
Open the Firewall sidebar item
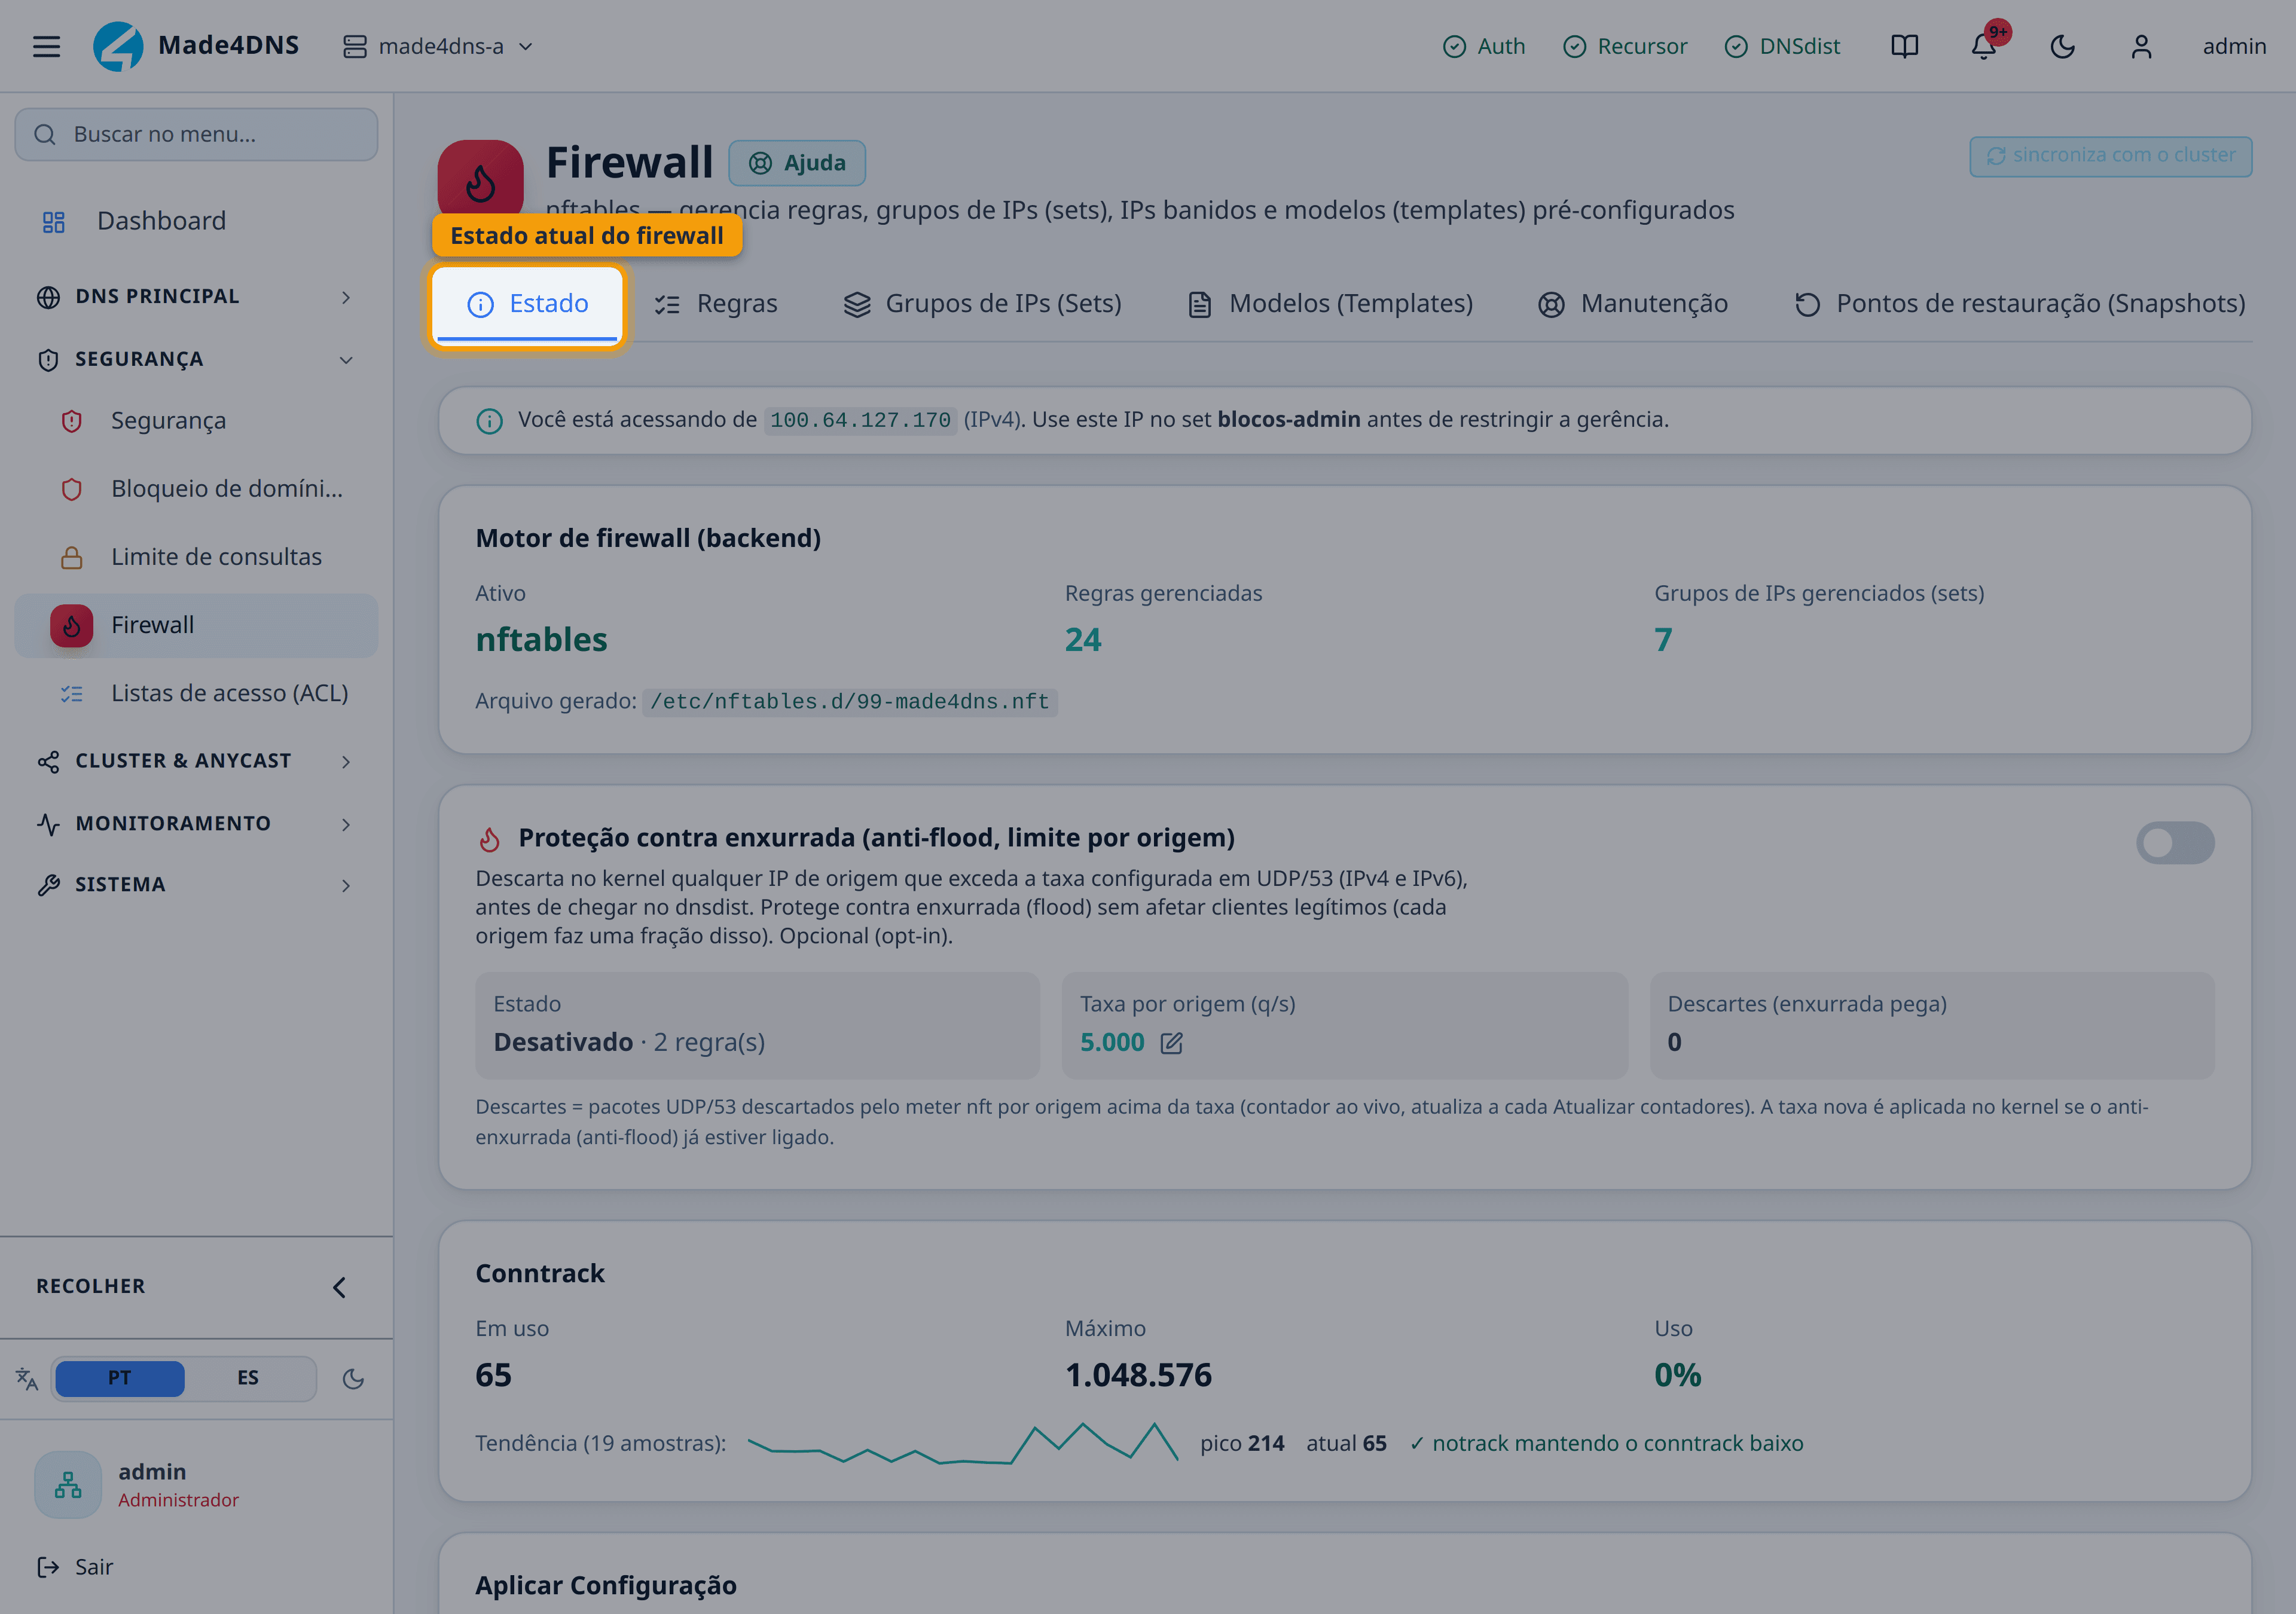point(196,626)
